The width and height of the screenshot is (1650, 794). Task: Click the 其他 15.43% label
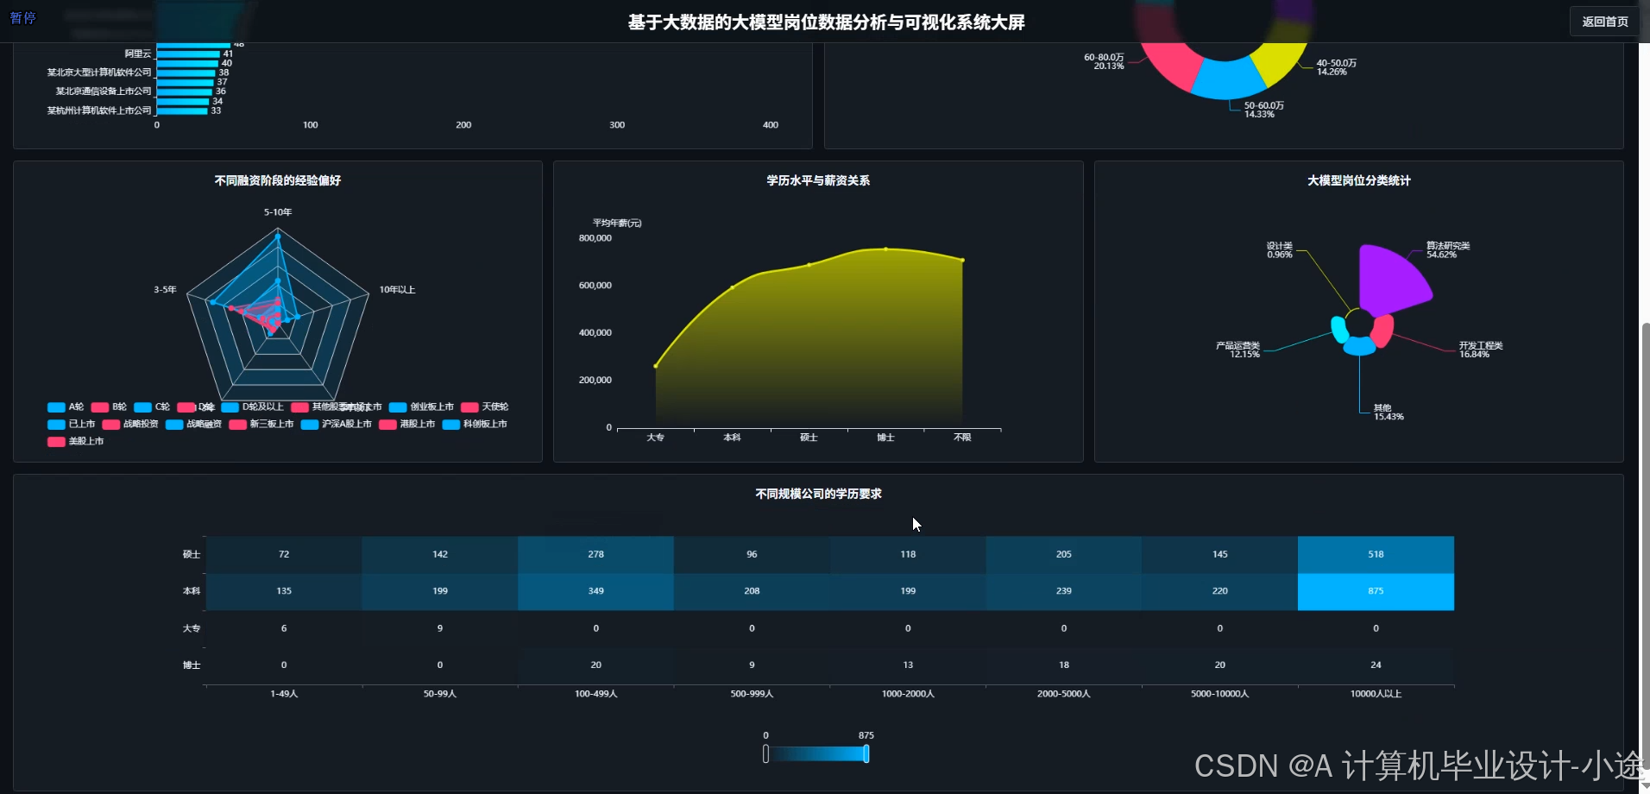point(1389,413)
